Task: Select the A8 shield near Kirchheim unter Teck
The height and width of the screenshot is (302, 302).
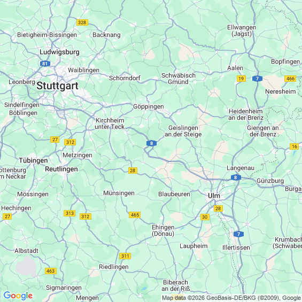Action: (151, 143)
